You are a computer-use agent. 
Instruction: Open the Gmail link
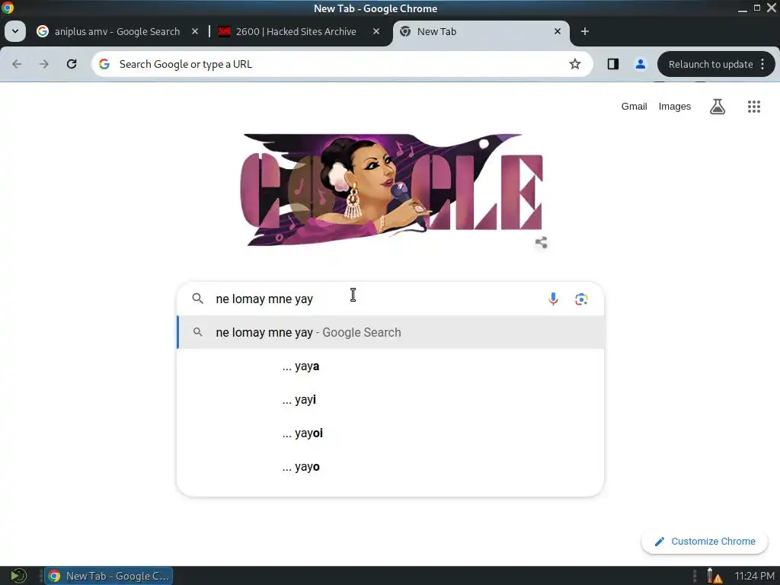click(x=634, y=107)
